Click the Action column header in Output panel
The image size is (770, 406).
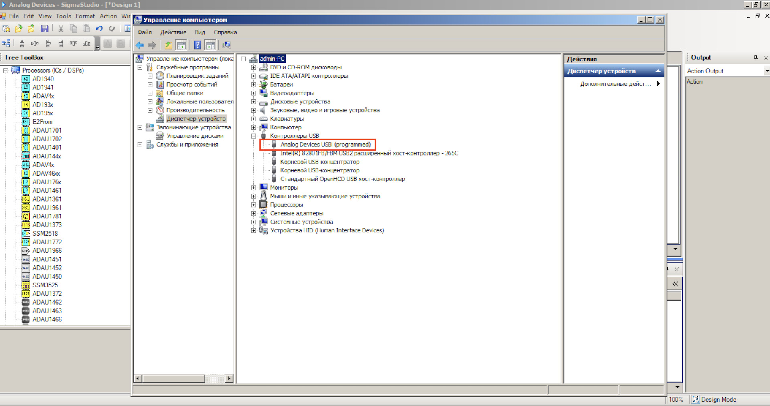point(695,82)
